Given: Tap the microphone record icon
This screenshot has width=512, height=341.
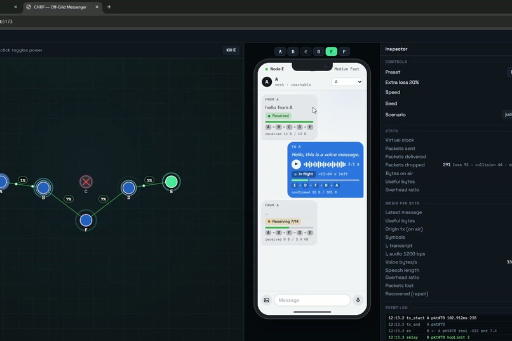Looking at the screenshot, I should (358, 300).
